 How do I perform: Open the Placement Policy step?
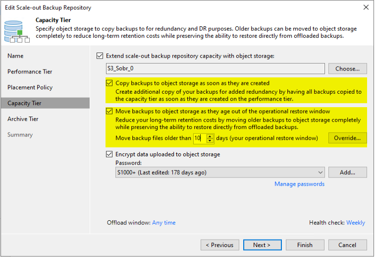tap(30, 87)
